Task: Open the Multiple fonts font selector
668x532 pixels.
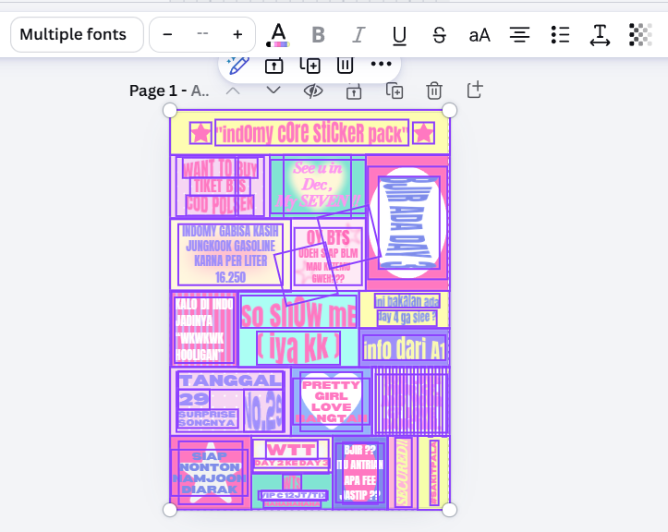Action: click(x=77, y=34)
